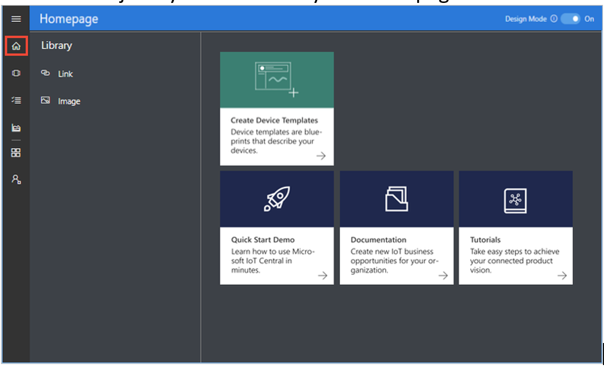Screen dimensions: 604x367
Task: Click the arrow on Create Device Templates
Action: [x=321, y=156]
